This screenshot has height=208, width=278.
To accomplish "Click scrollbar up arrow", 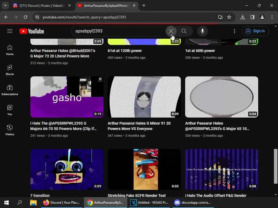I will tap(276, 26).
